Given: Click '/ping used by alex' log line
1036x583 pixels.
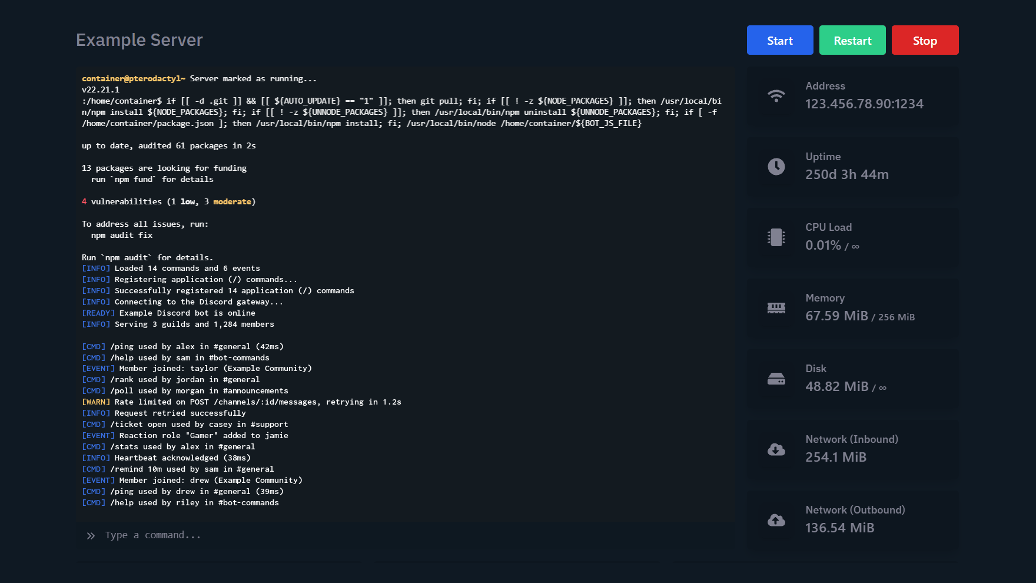Looking at the screenshot, I should 182,346.
